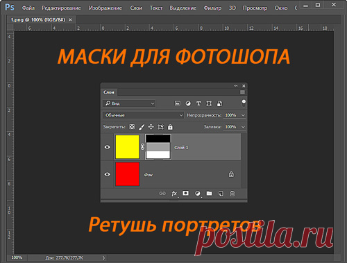Click the Док: 277,7K/277,7K status text
Image resolution: width=347 pixels, height=263 pixels.
64,257
